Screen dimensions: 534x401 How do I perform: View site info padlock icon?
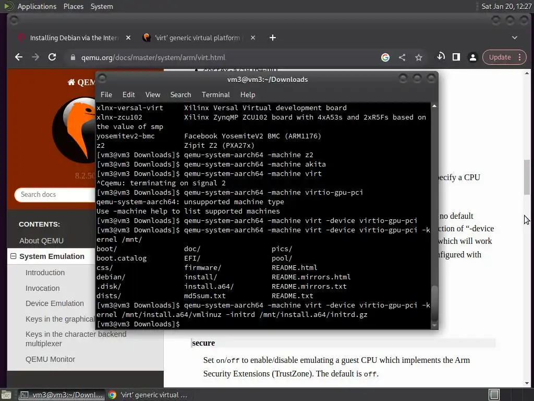tap(72, 57)
